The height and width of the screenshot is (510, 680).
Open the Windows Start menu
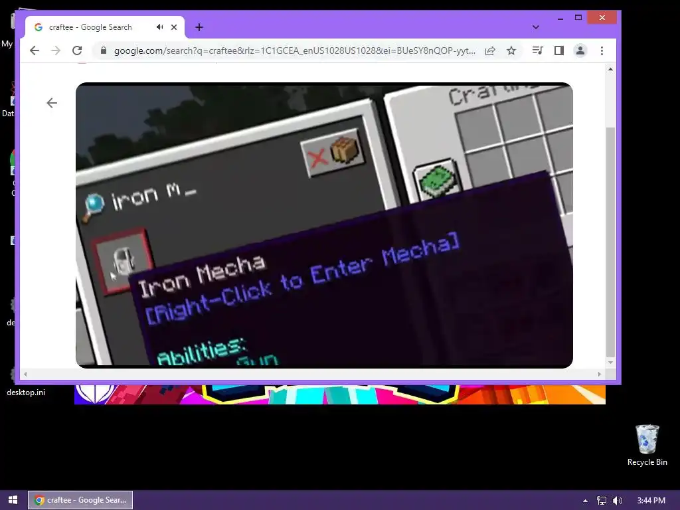tap(13, 500)
